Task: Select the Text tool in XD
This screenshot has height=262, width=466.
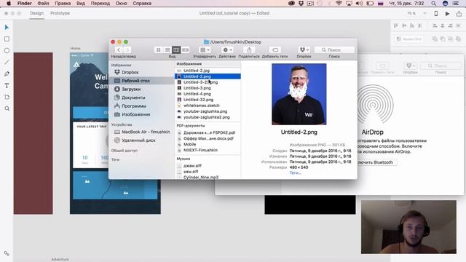Action: [x=7, y=86]
